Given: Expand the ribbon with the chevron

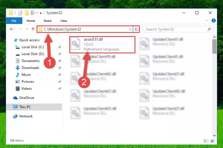Looking at the screenshot, I should pyautogui.click(x=207, y=21).
